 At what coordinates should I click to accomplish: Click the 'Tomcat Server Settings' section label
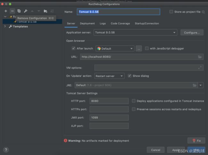click(82, 93)
